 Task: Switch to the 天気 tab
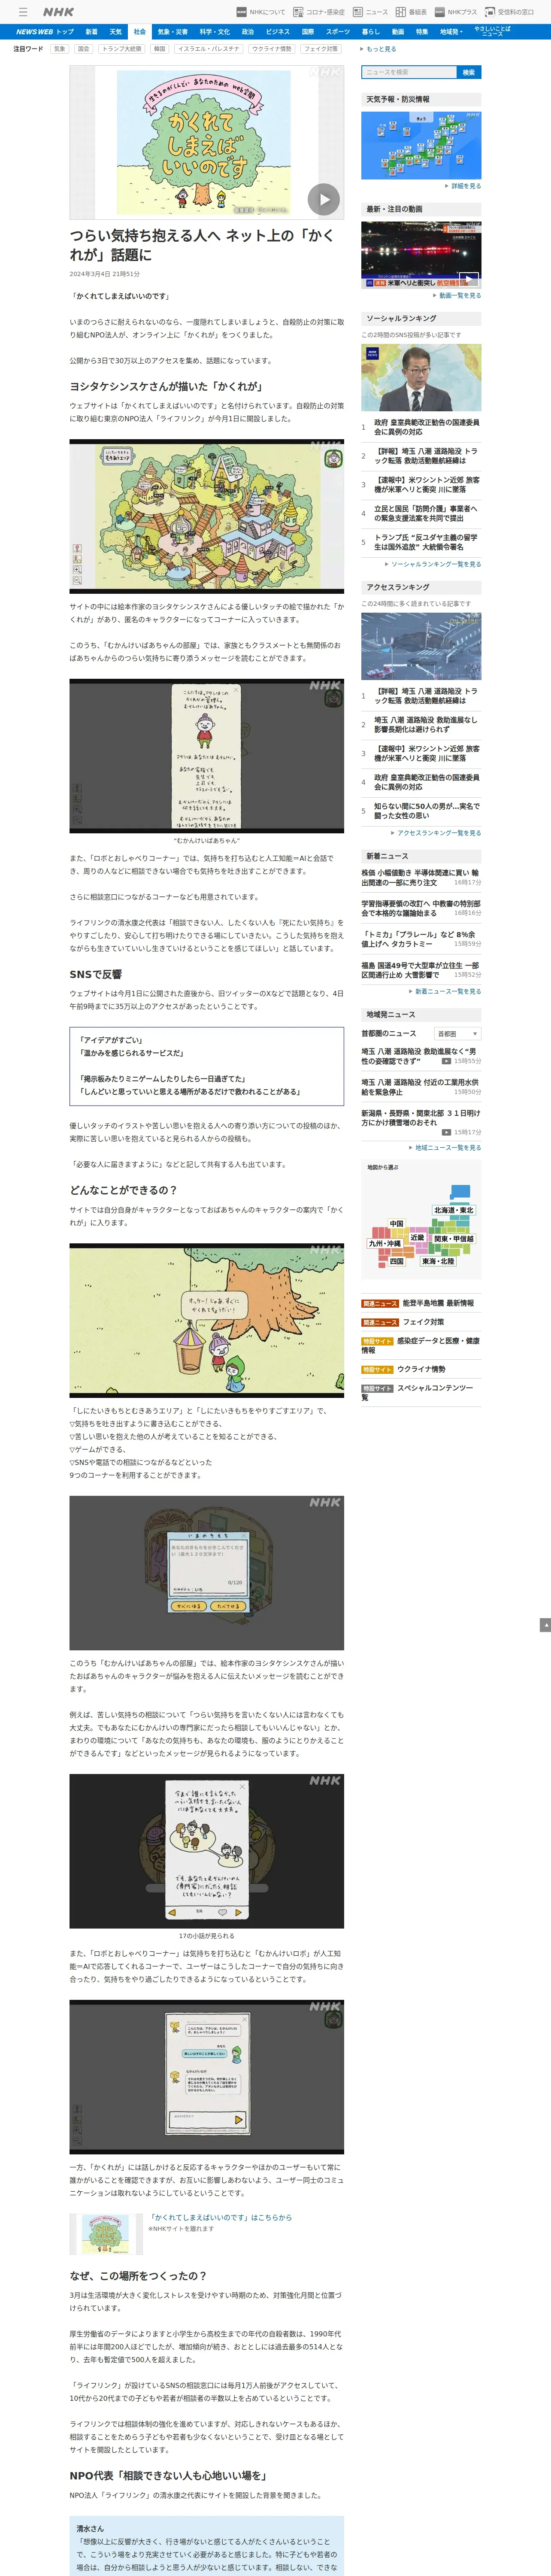point(116,32)
